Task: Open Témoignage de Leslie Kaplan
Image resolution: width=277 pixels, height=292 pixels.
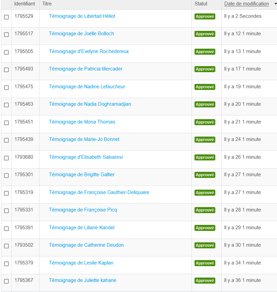Action: click(81, 263)
